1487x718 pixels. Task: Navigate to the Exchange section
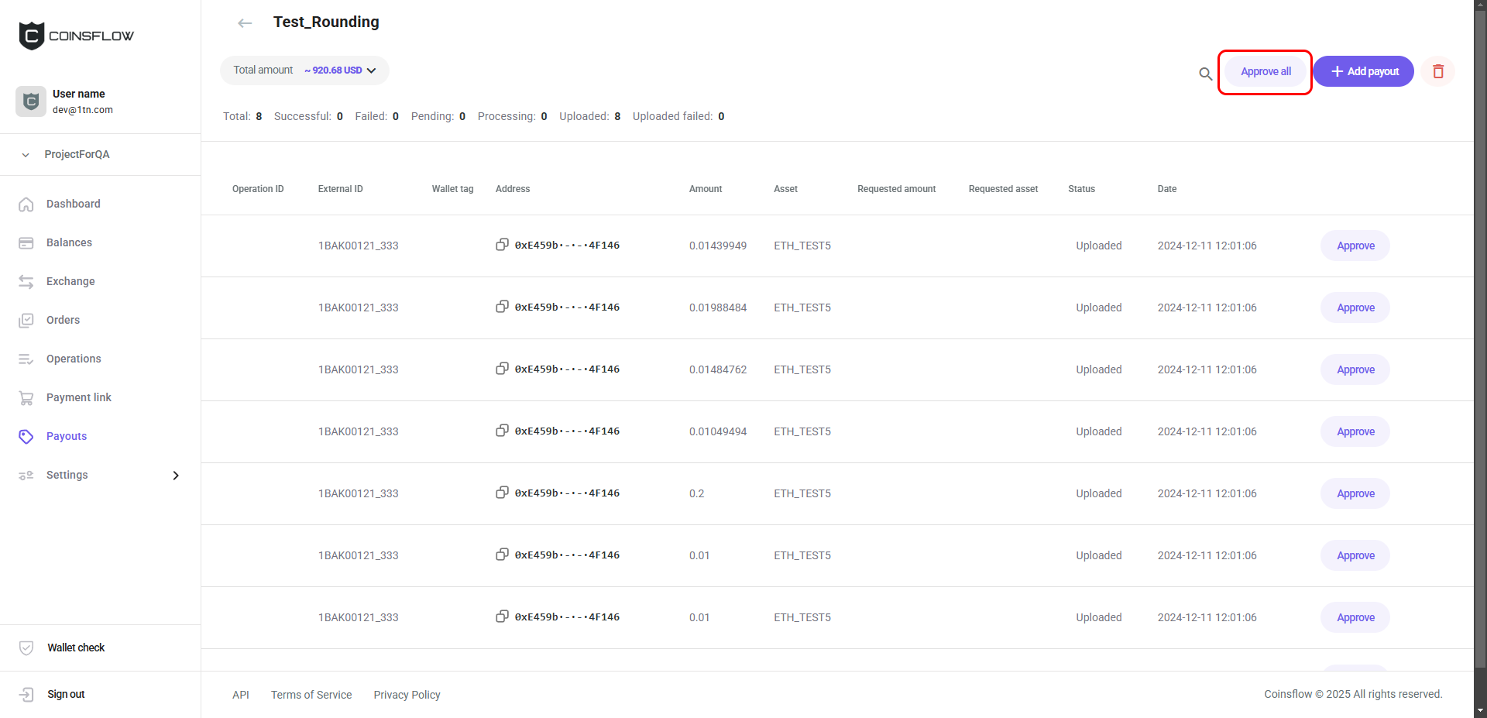70,281
